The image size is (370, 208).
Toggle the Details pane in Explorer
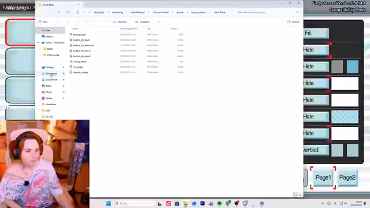click(293, 22)
